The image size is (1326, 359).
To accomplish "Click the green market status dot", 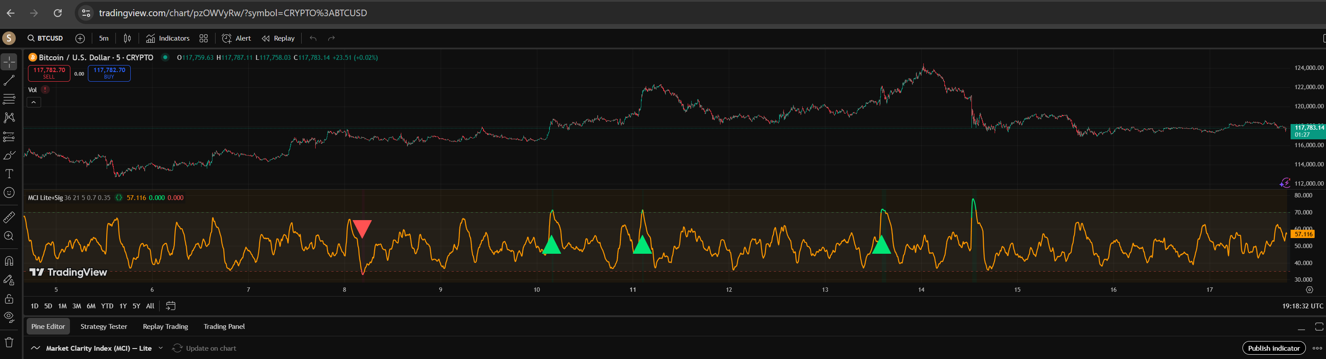I will (x=165, y=58).
